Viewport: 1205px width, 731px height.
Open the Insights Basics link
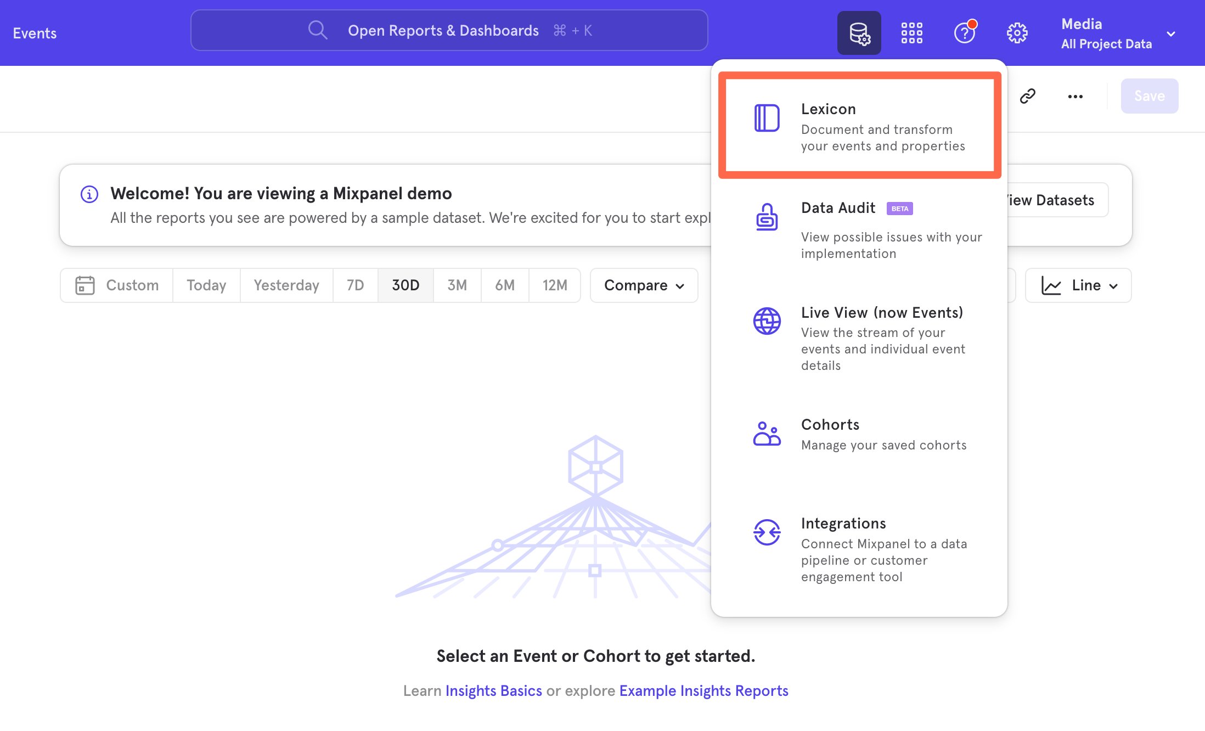[x=493, y=690]
